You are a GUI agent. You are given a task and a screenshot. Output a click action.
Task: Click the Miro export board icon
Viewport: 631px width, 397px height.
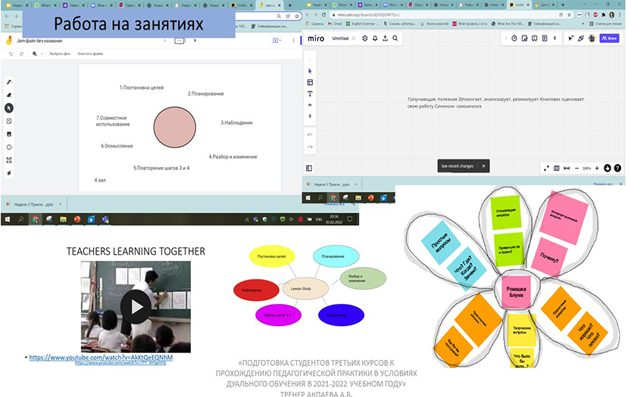[385, 38]
